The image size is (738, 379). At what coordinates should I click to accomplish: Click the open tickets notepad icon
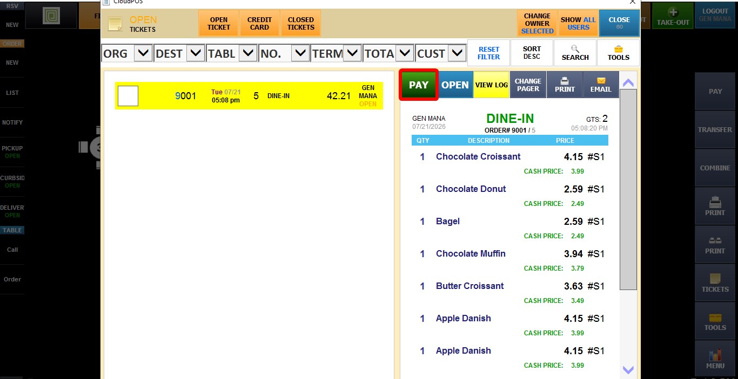pos(115,24)
